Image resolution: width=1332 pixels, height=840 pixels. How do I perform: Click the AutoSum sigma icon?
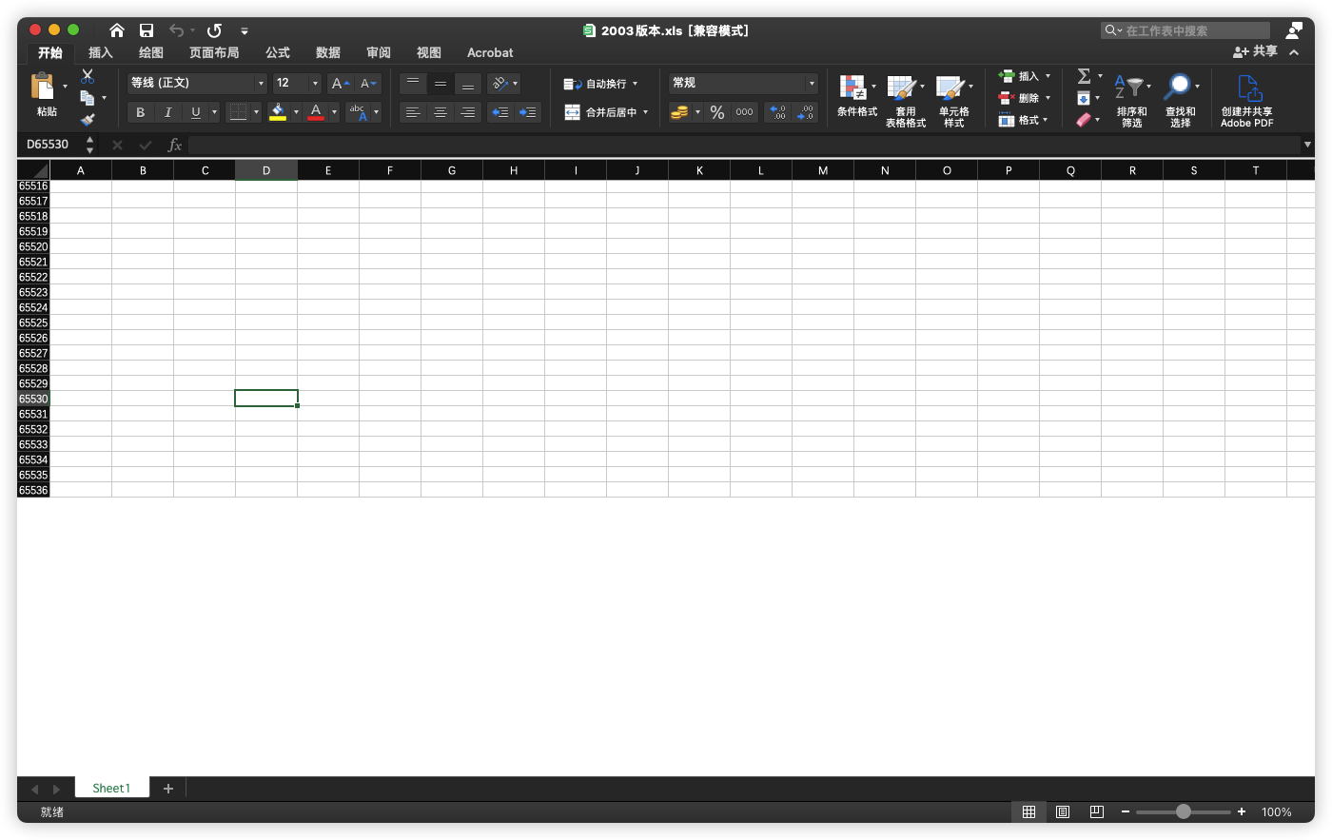pos(1084,76)
